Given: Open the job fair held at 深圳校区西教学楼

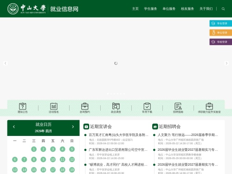Looking at the screenshot, I should tap(187, 150).
